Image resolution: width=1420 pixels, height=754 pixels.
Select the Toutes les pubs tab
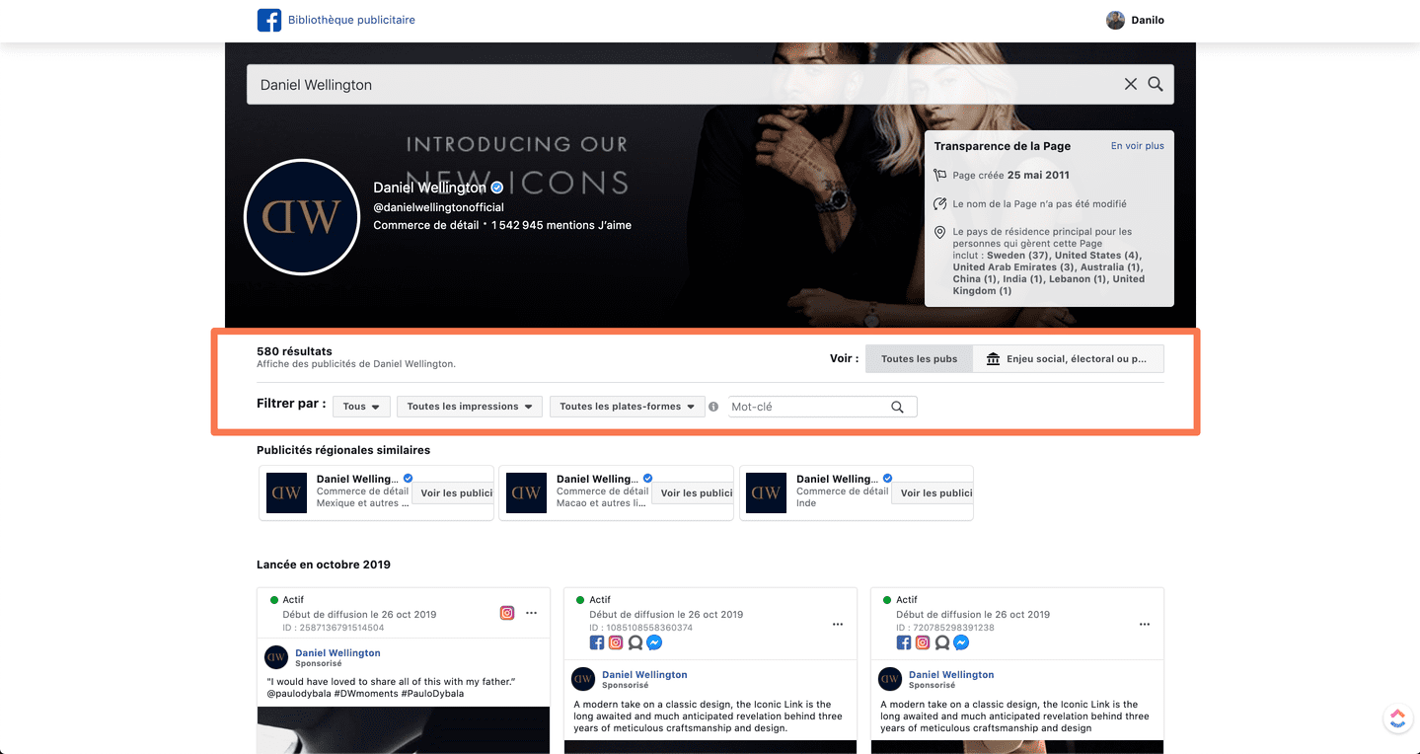pyautogui.click(x=919, y=358)
